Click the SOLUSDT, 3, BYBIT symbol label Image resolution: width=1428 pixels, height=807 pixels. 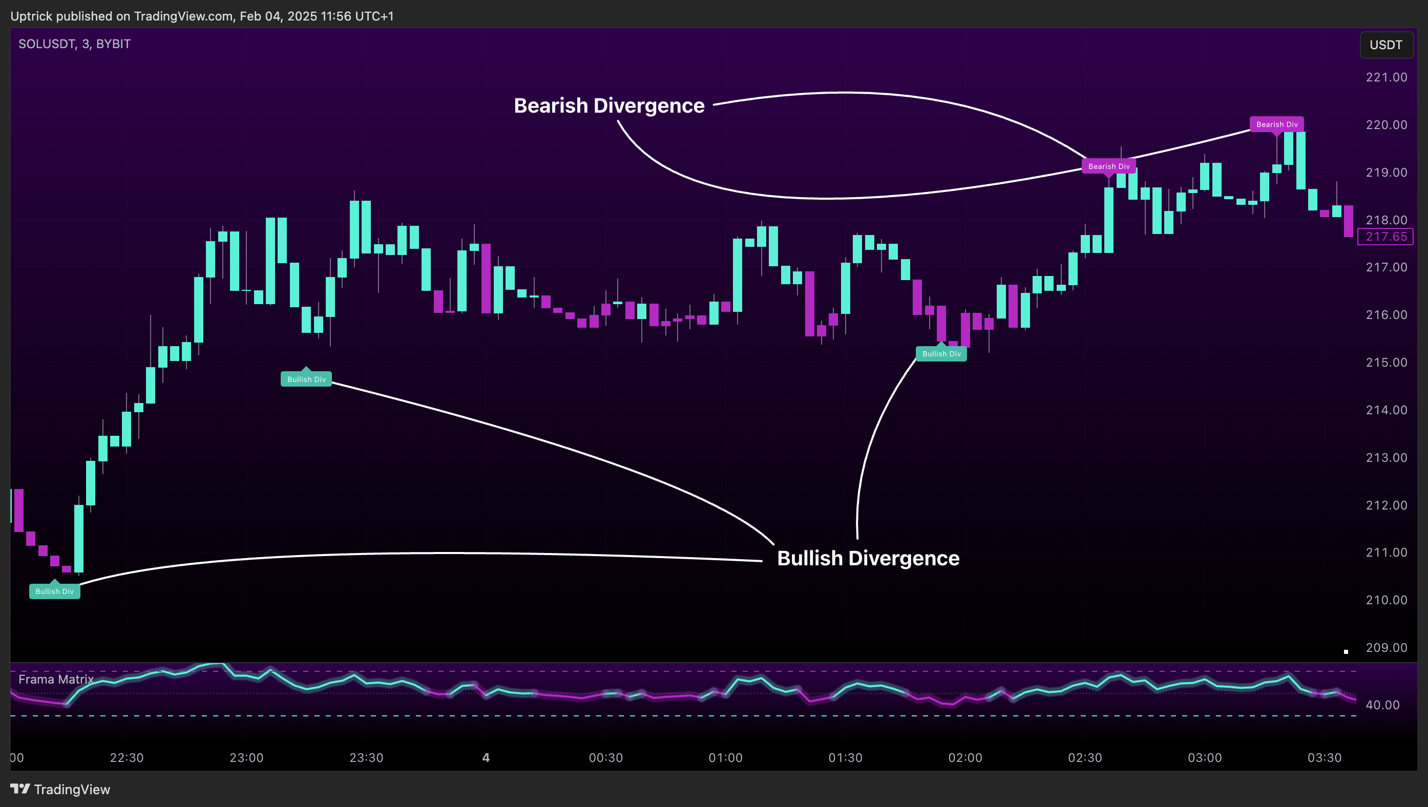(74, 44)
